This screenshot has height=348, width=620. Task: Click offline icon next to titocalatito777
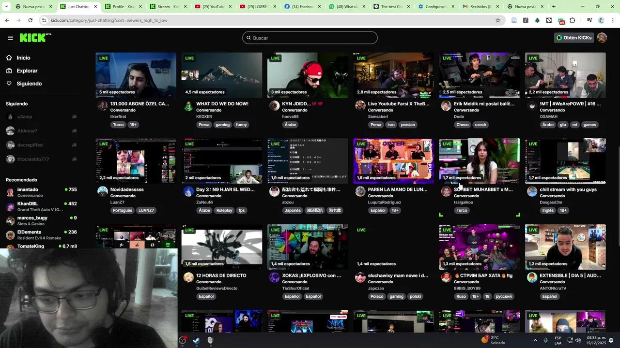[74, 159]
